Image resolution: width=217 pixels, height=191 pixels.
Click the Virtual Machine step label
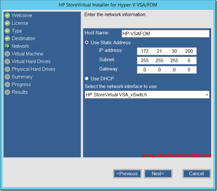[27, 54]
